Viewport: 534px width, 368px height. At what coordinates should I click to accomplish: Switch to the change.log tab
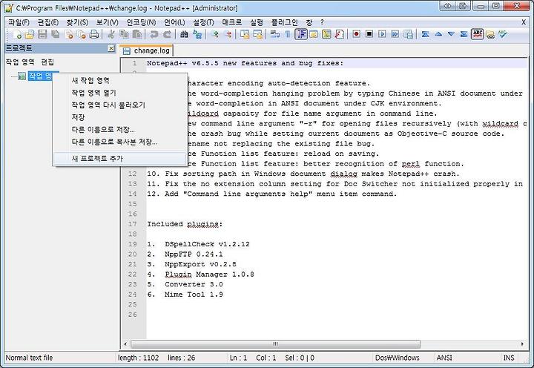point(147,50)
